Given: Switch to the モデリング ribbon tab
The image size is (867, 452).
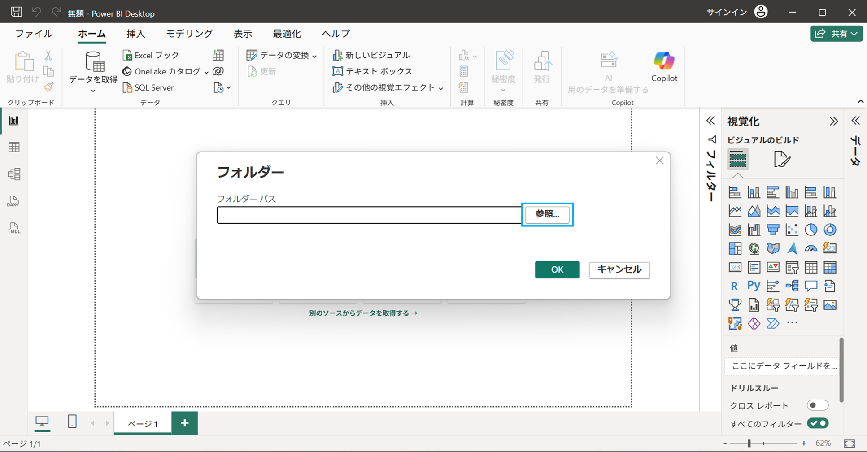Looking at the screenshot, I should coord(189,33).
